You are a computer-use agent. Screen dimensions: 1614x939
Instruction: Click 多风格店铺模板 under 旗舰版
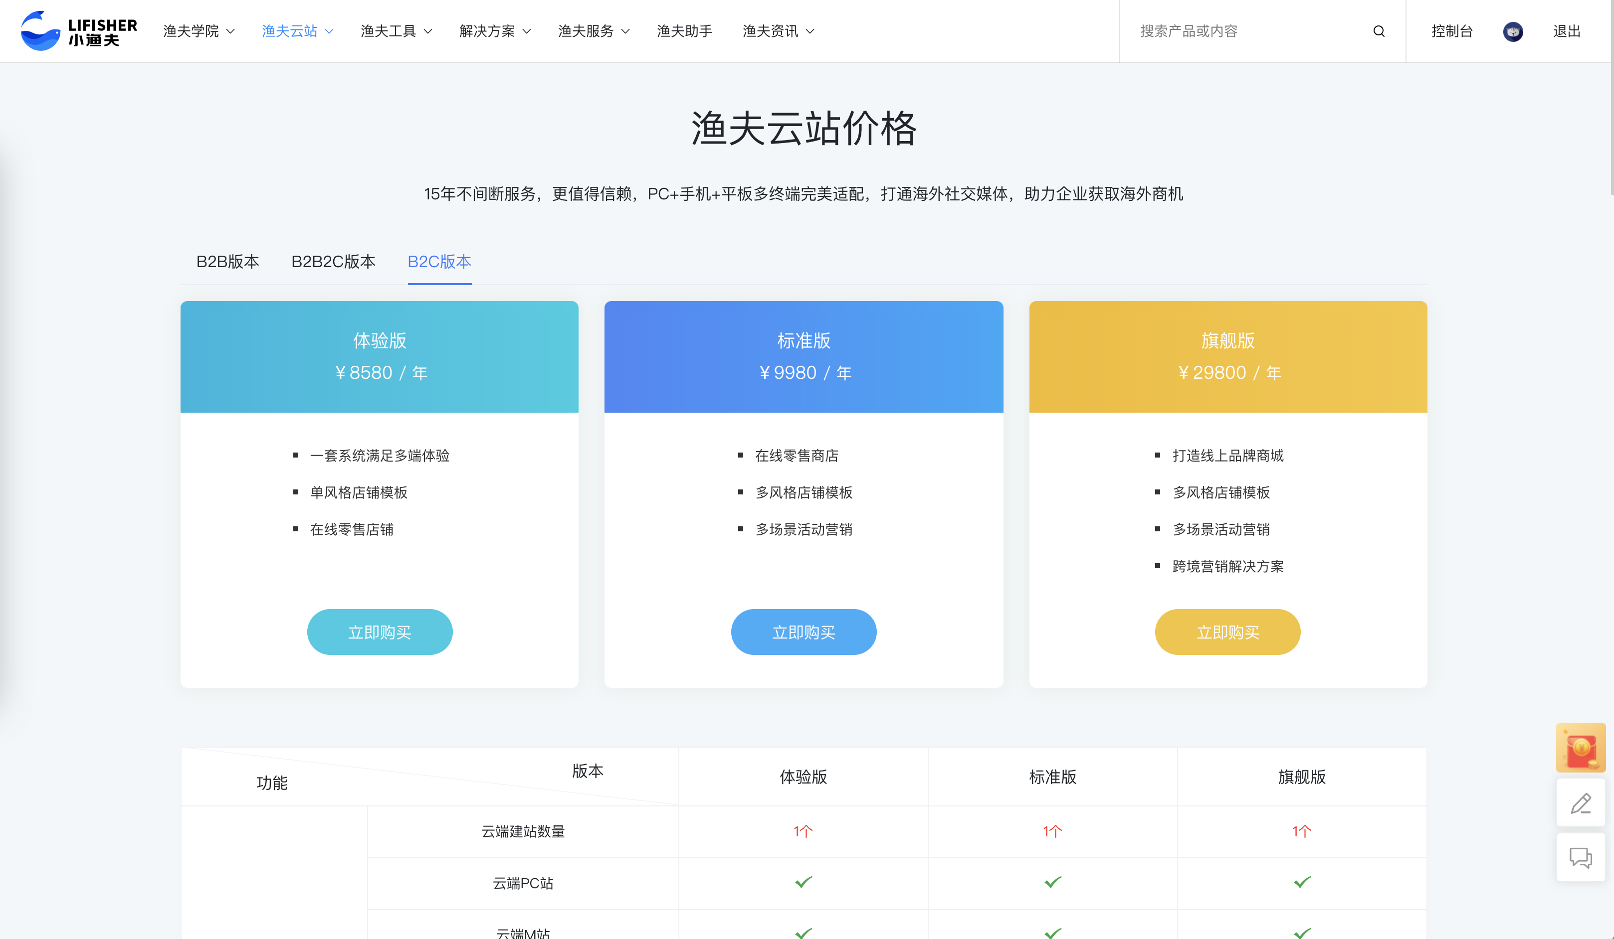(1221, 492)
